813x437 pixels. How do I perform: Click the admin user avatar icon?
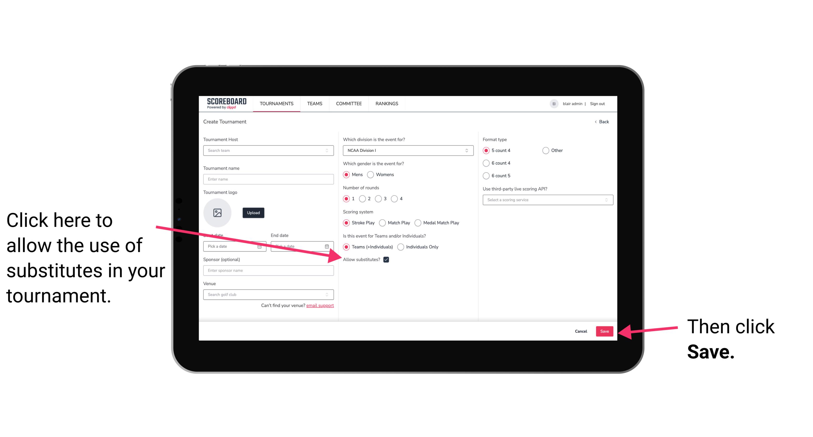coord(554,103)
